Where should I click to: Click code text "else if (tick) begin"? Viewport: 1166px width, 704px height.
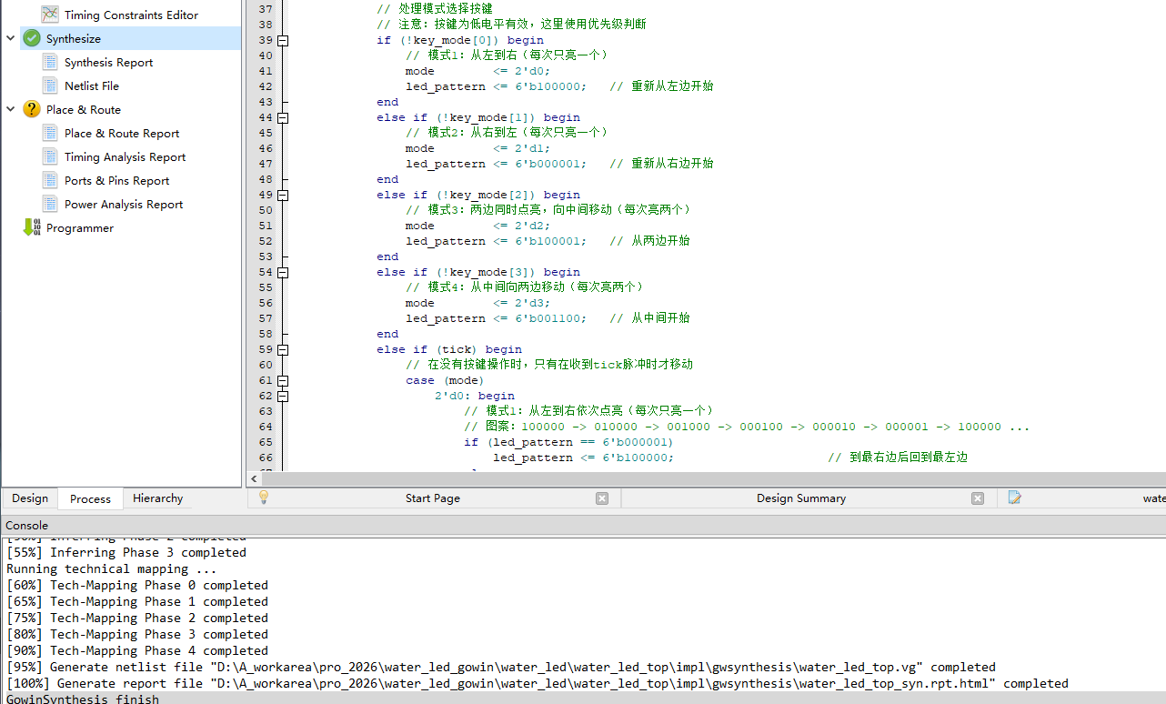[449, 349]
